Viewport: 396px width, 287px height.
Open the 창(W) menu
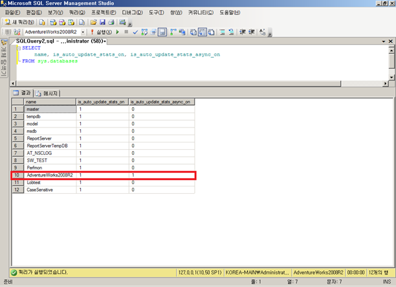[x=176, y=12]
